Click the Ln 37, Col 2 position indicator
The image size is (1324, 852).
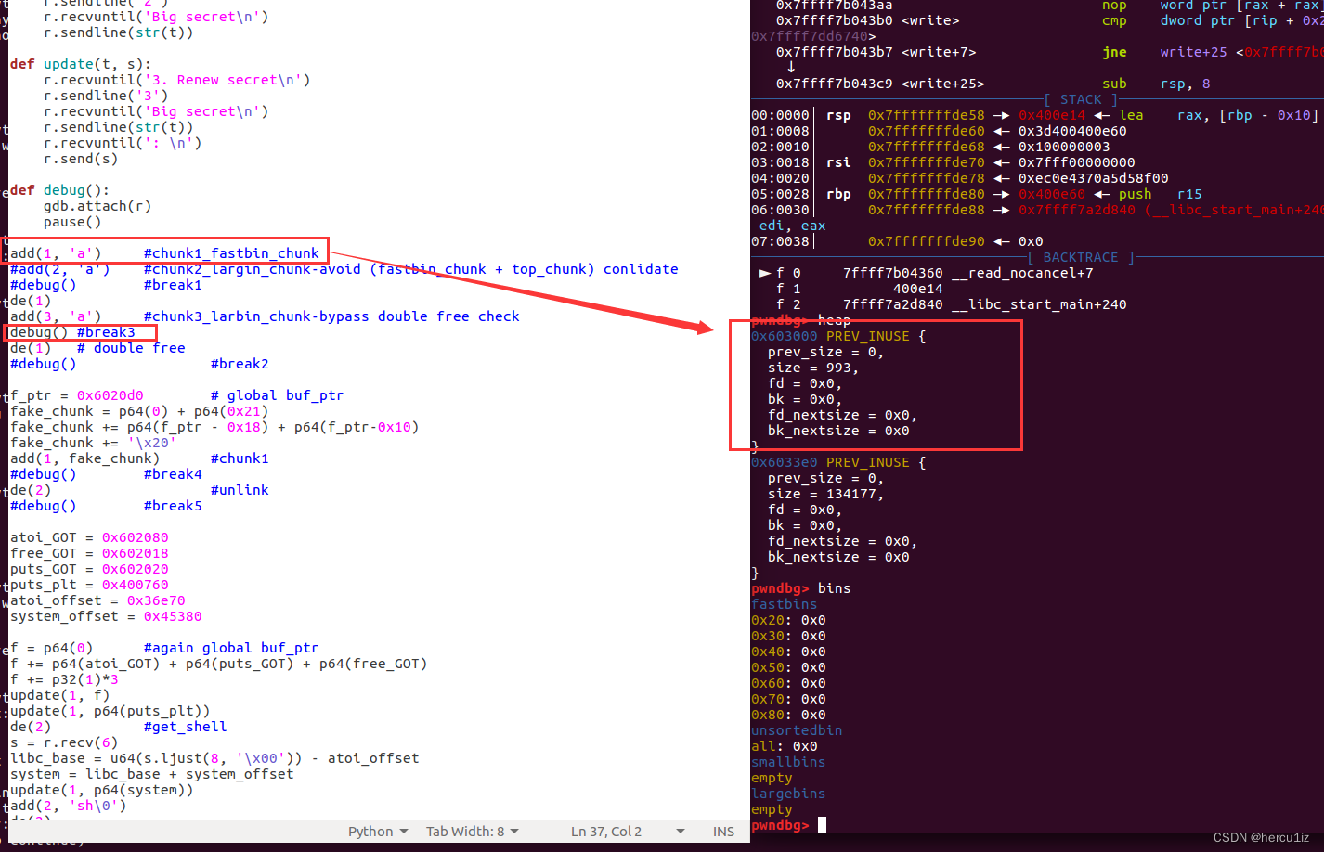point(606,832)
